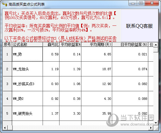Click the 0.59 win-loss ratio cell
The image size is (161, 133).
pyautogui.click(x=51, y=54)
